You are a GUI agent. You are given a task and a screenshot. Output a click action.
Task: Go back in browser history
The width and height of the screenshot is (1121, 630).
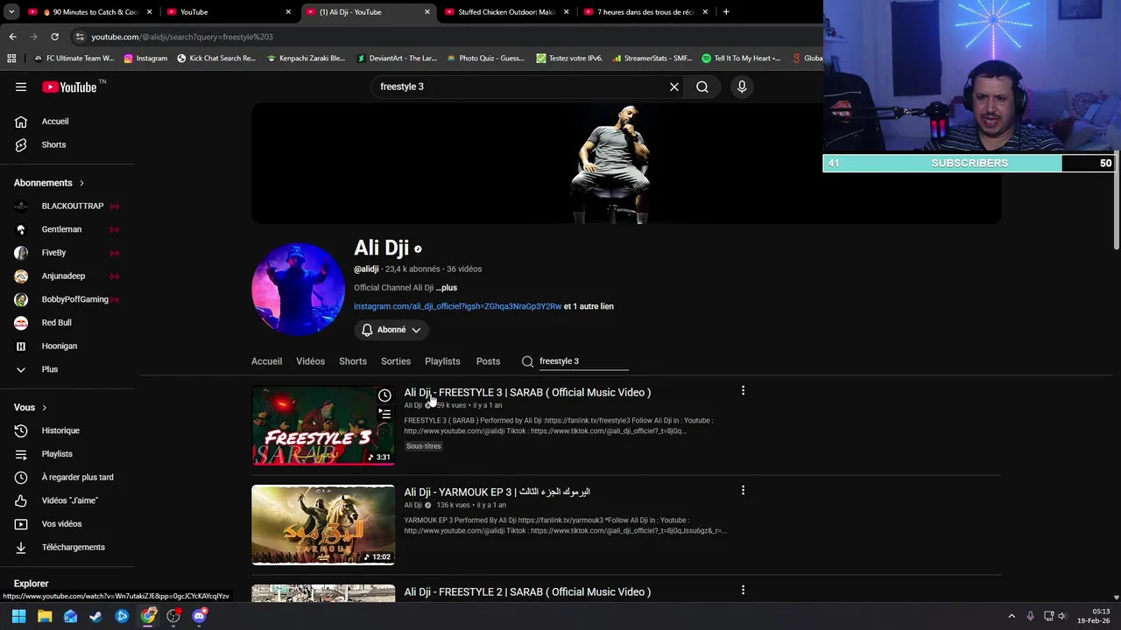pos(12,37)
